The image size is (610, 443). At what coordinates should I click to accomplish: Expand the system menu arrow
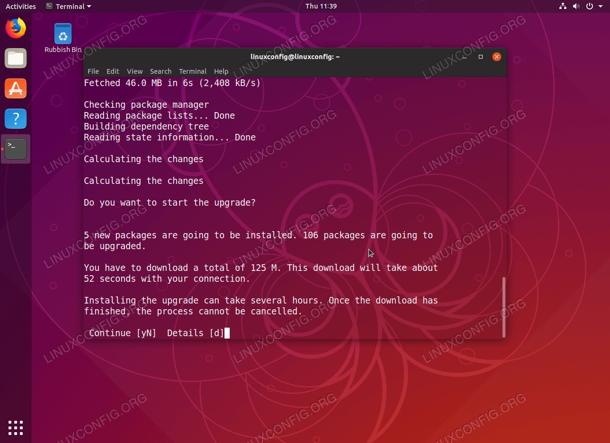coord(600,7)
